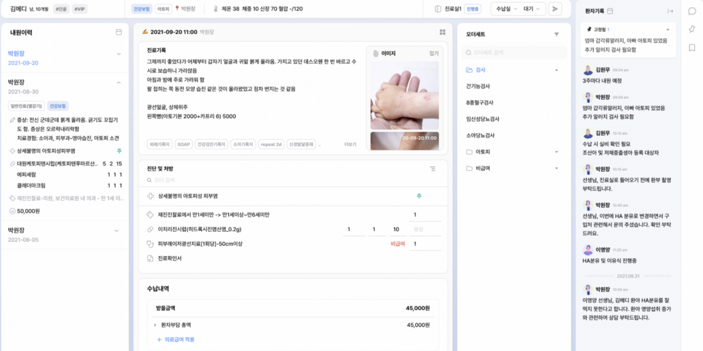Click 더보기 to show more templates

tap(350, 145)
